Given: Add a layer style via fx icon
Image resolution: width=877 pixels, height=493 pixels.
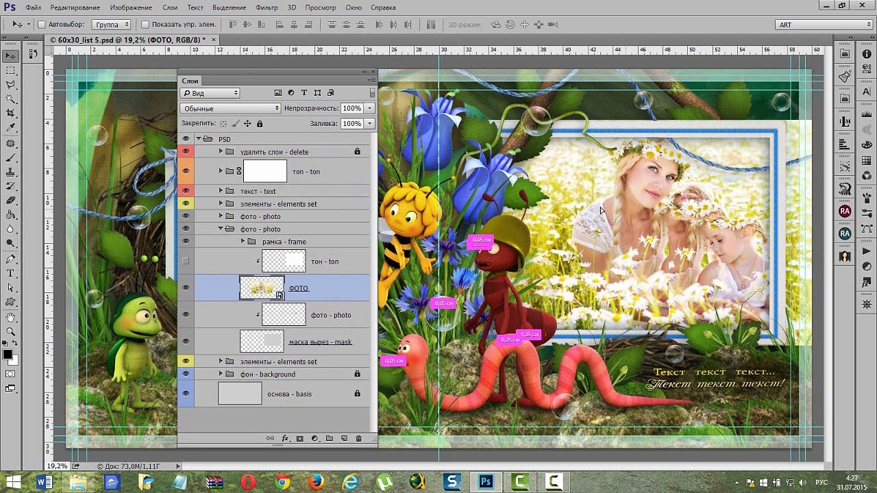Looking at the screenshot, I should [285, 439].
